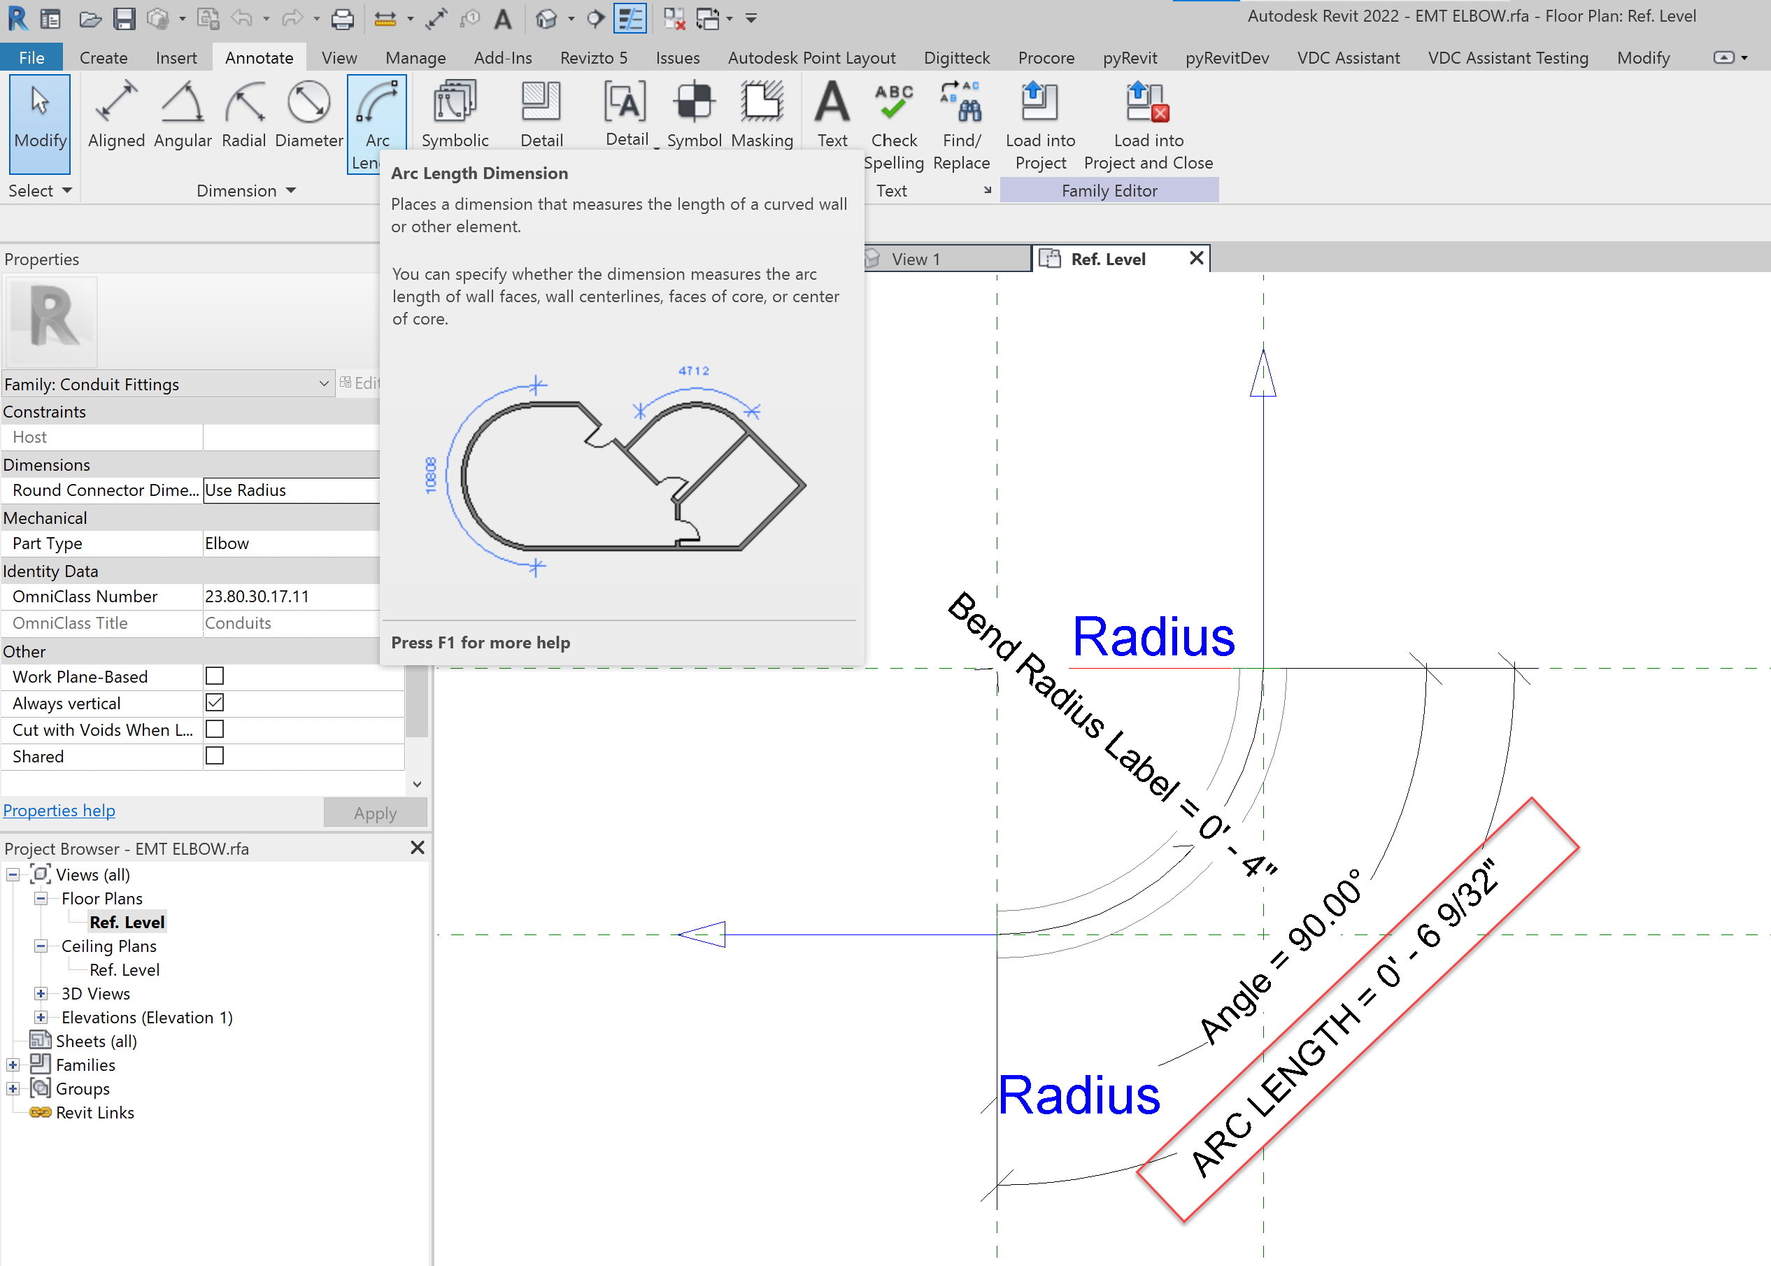The height and width of the screenshot is (1266, 1771).
Task: Click Close Inactive Views icon
Action: (x=674, y=19)
